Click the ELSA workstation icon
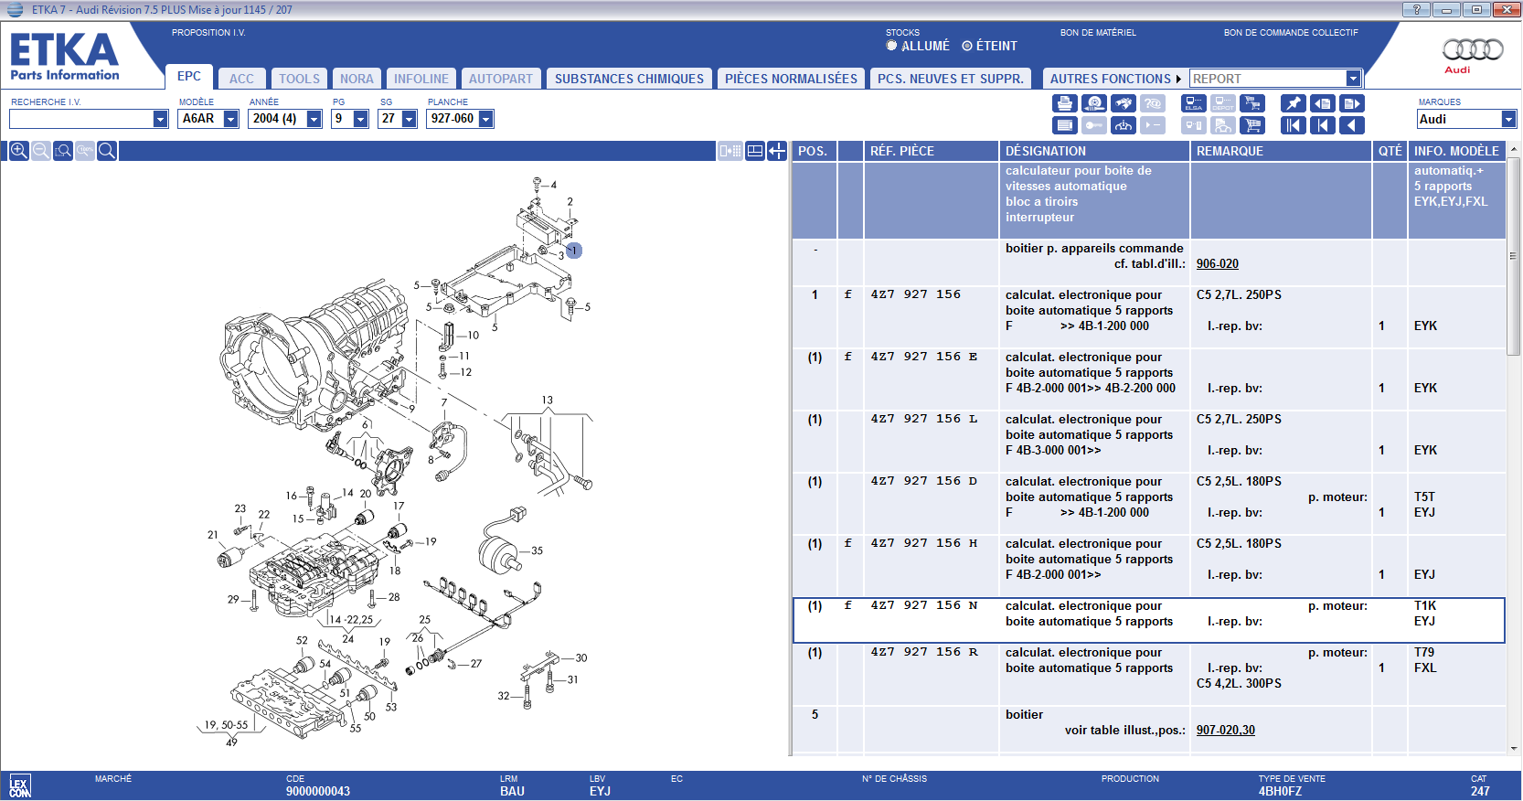Image resolution: width=1523 pixels, height=801 pixels. pos(1193,103)
